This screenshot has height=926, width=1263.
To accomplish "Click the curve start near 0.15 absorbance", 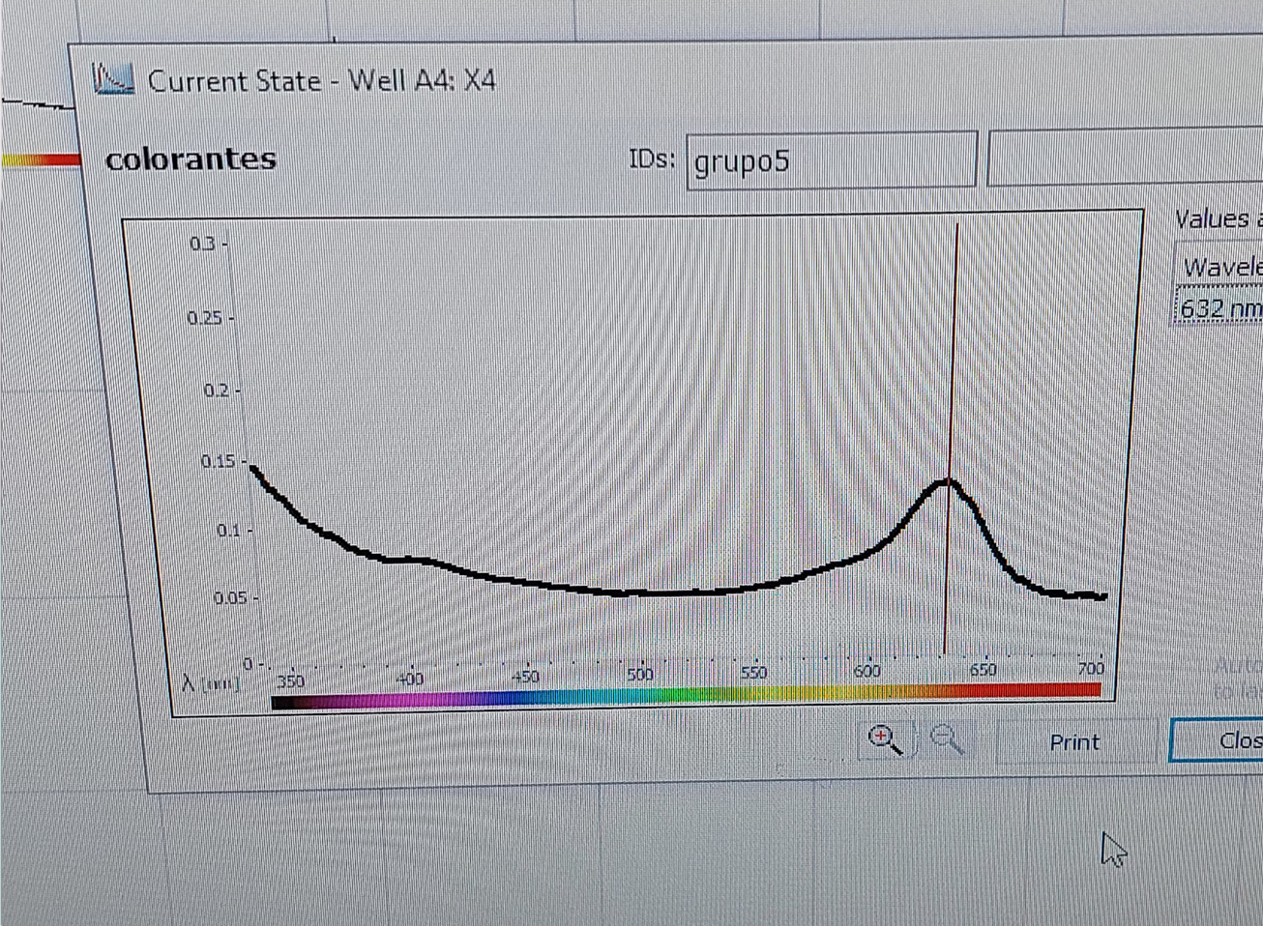I will [254, 469].
